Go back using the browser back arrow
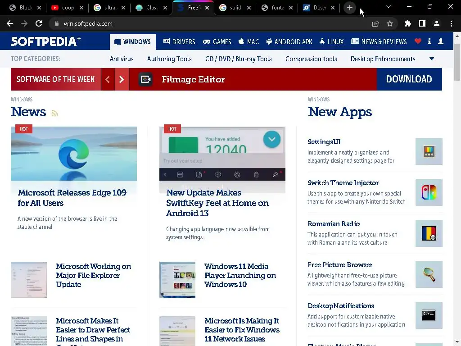This screenshot has height=346, width=461. click(10, 23)
